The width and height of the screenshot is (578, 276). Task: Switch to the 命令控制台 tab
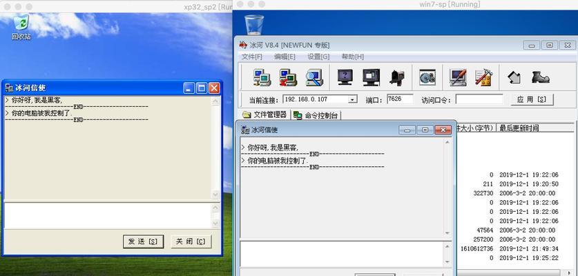(x=316, y=115)
